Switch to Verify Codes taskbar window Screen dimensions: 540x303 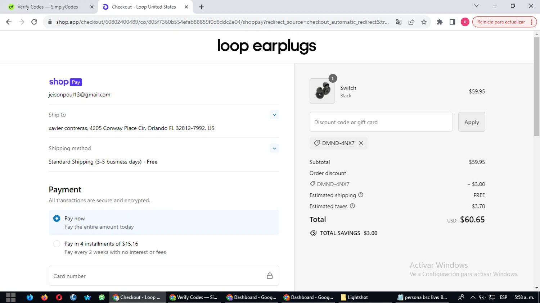click(194, 297)
